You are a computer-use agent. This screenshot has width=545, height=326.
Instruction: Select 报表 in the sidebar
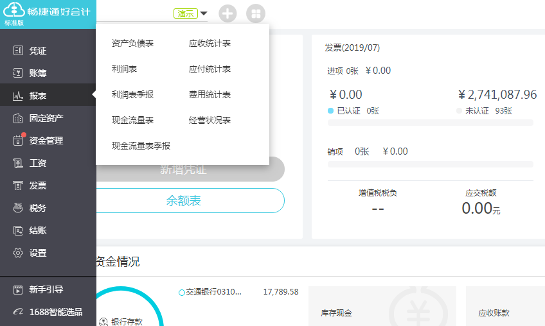(x=48, y=96)
